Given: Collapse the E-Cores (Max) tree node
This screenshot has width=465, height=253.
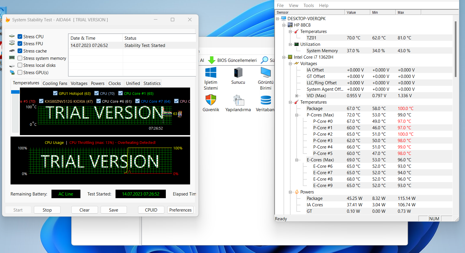Looking at the screenshot, I should [x=297, y=160].
